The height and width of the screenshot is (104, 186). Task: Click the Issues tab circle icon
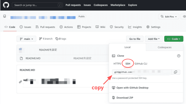tap(21, 27)
